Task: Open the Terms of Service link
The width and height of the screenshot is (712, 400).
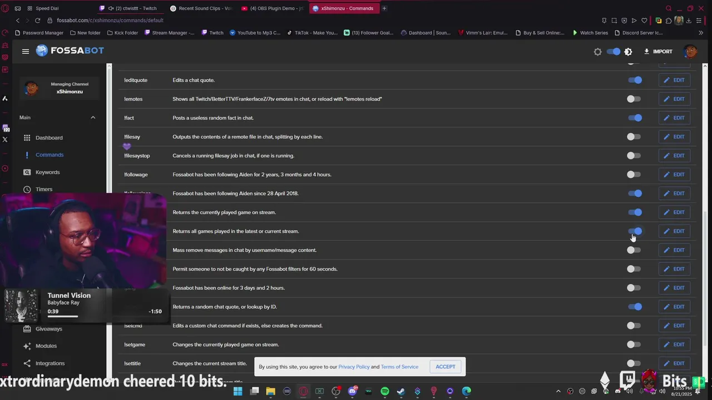Action: pos(399,367)
